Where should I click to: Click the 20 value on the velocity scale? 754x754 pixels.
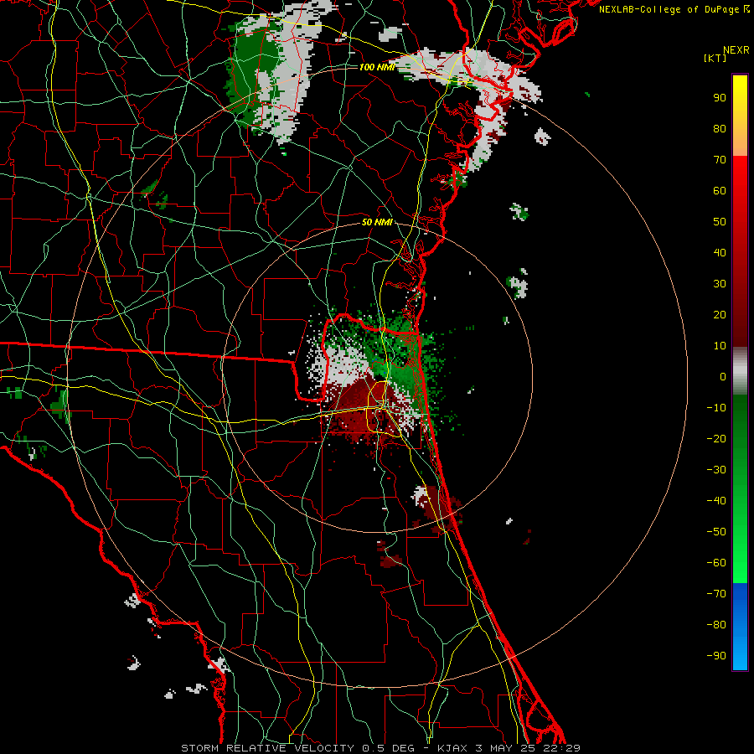tap(720, 315)
